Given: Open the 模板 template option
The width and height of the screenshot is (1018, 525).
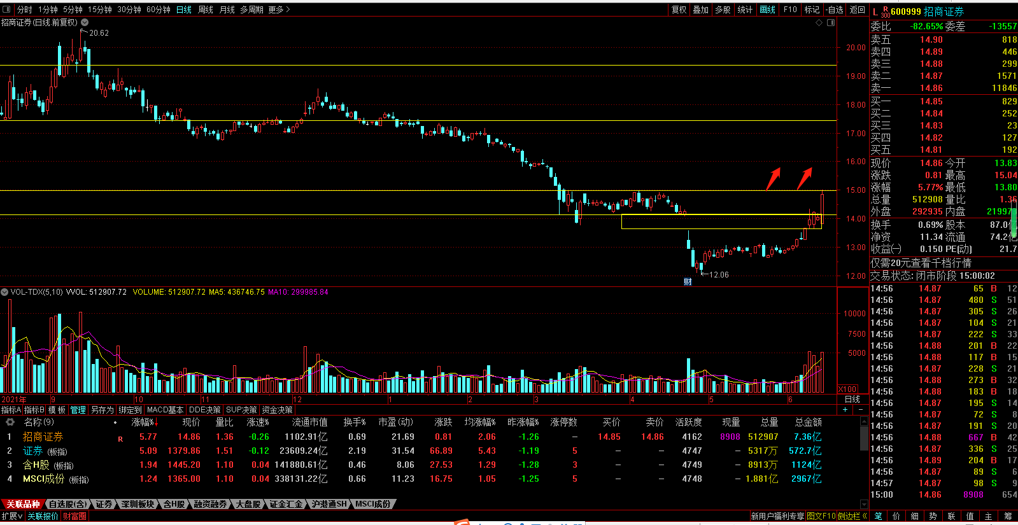Looking at the screenshot, I should [57, 410].
